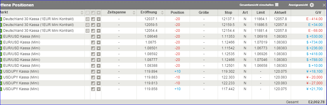This screenshot has height=105, width=327.
Task: Click green arrow icon beside first Deutschland 30
Action: [1, 19]
